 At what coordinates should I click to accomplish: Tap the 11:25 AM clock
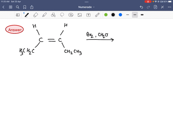pos(5,1)
